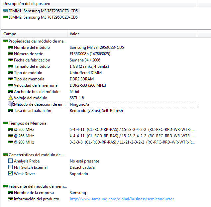Select DIMM2: Samsung M3 78T2953CZ3-CD5 entry

43,17
